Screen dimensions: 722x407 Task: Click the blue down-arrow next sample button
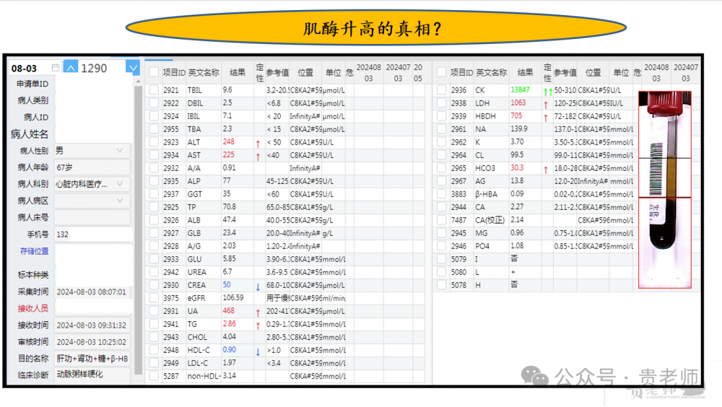pos(132,68)
